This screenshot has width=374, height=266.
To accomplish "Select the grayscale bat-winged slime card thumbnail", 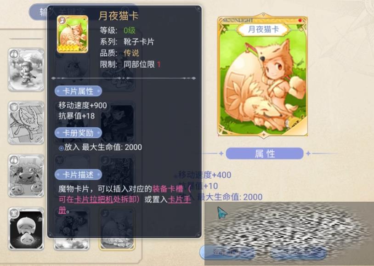I will click(26, 176).
